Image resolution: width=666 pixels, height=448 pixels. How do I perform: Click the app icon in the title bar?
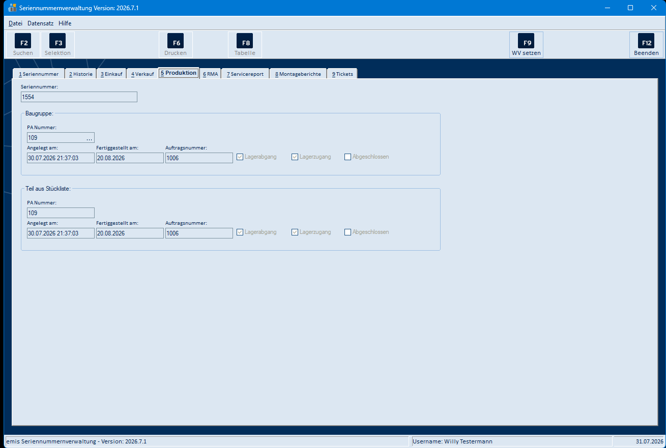pos(13,8)
